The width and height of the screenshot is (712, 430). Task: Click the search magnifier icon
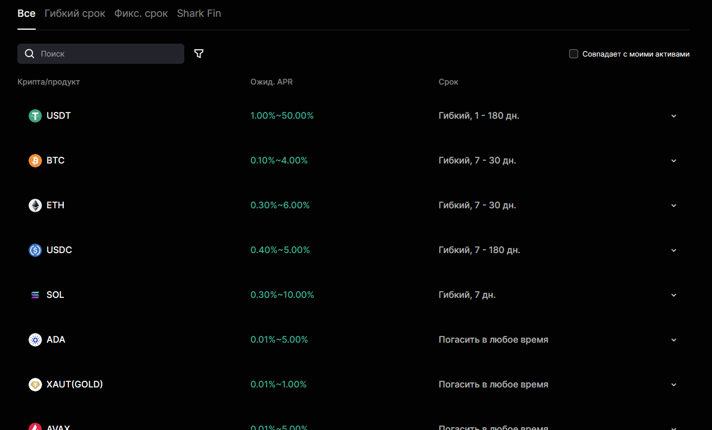click(x=30, y=54)
